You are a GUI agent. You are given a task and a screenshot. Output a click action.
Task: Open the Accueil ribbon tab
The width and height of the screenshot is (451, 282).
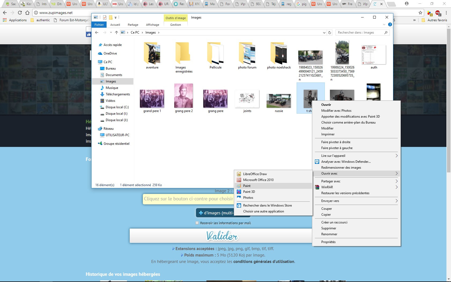pyautogui.click(x=115, y=25)
